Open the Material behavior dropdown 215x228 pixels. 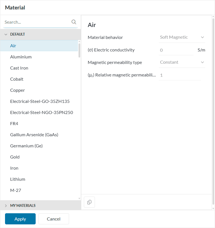click(182, 37)
